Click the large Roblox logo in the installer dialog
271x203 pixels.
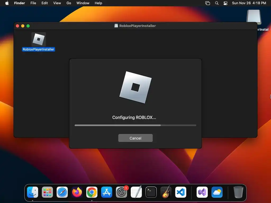coord(135,87)
